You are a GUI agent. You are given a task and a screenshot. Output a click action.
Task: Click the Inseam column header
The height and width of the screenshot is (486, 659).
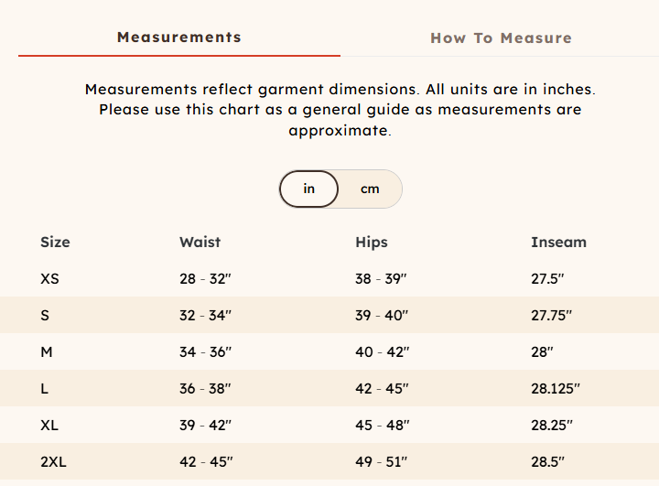pos(558,243)
